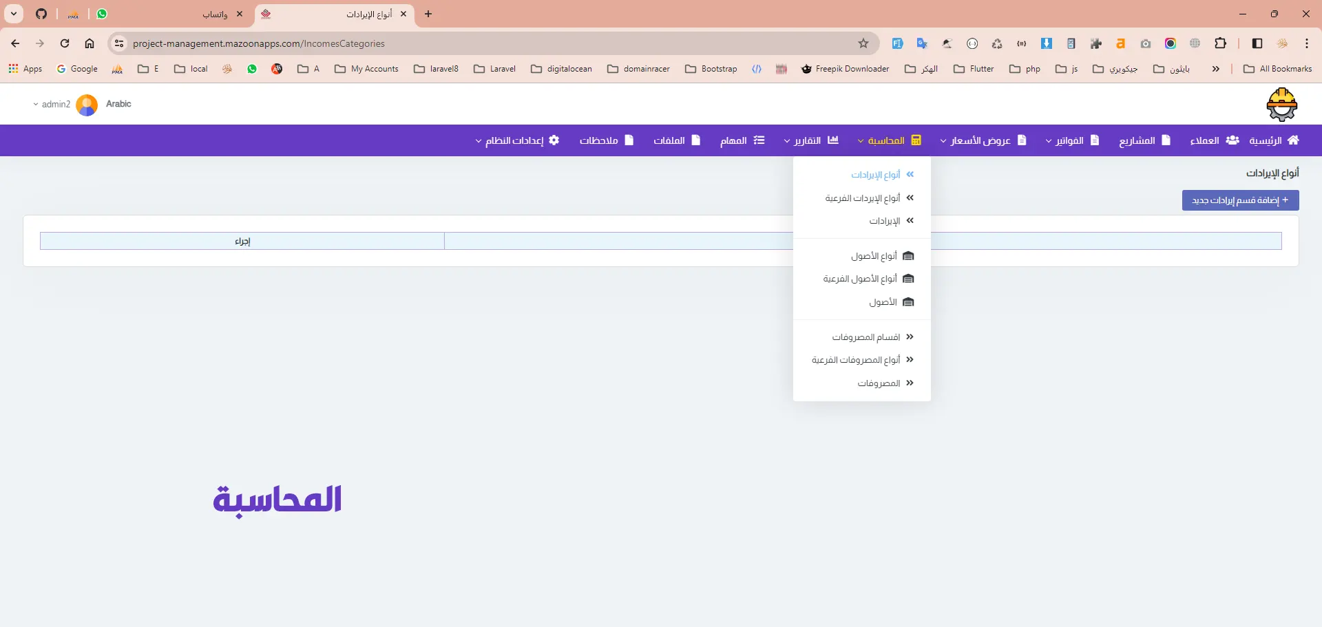Bookmark this page with the star icon
1322x627 pixels.
(863, 43)
